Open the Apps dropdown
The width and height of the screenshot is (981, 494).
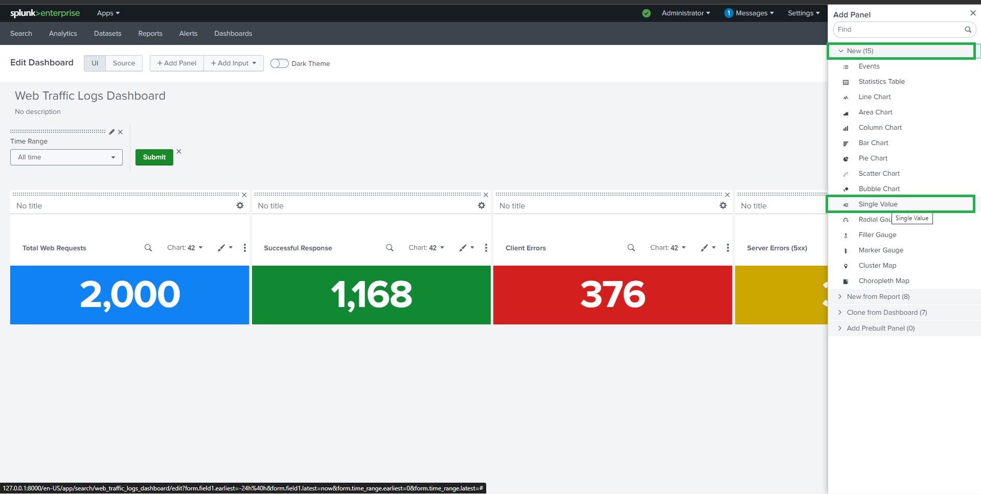108,13
